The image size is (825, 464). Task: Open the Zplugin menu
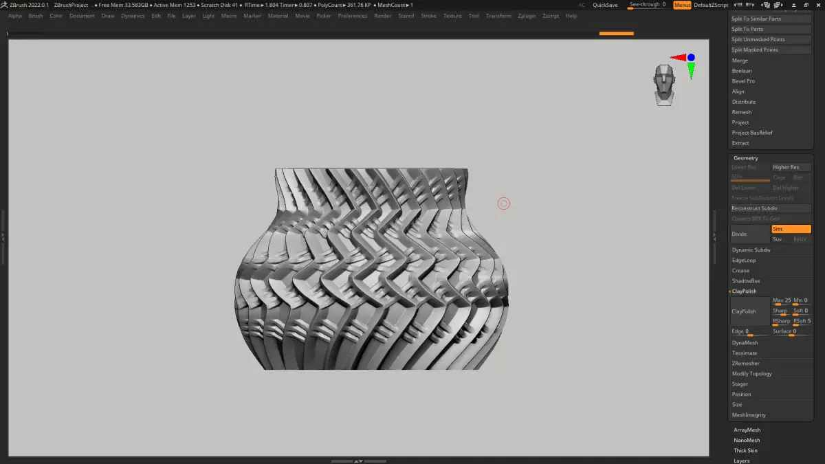[527, 16]
